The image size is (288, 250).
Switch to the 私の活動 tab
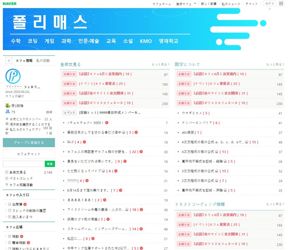[x=43, y=61]
